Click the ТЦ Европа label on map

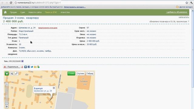pos(84,81)
